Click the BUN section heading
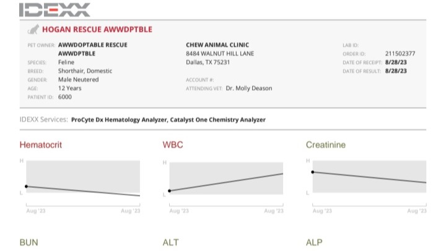446x251 pixels. click(29, 242)
